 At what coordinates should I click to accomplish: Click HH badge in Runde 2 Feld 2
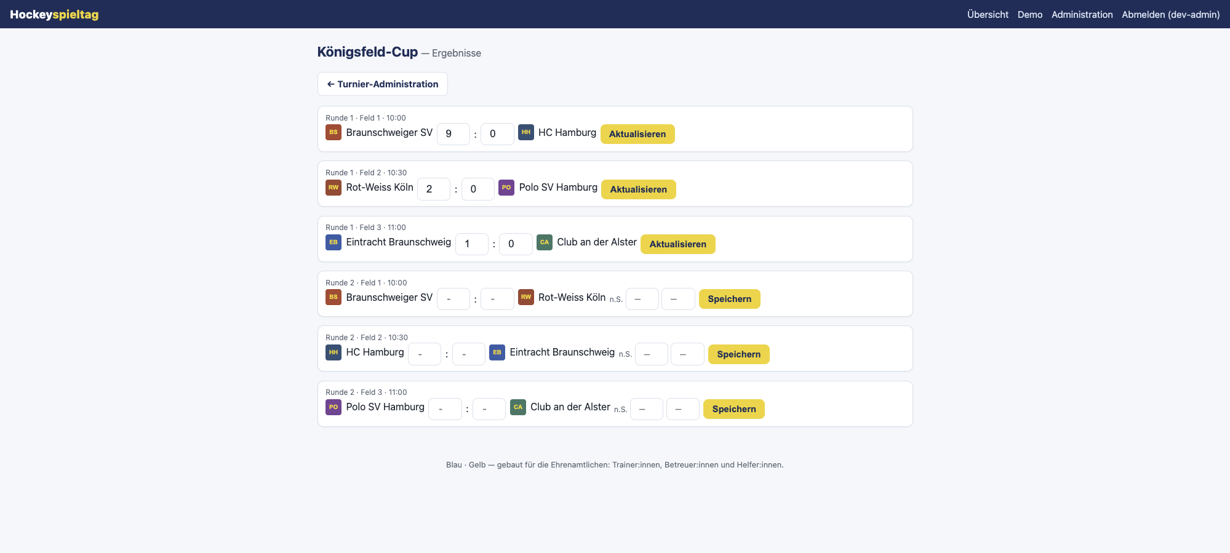333,352
